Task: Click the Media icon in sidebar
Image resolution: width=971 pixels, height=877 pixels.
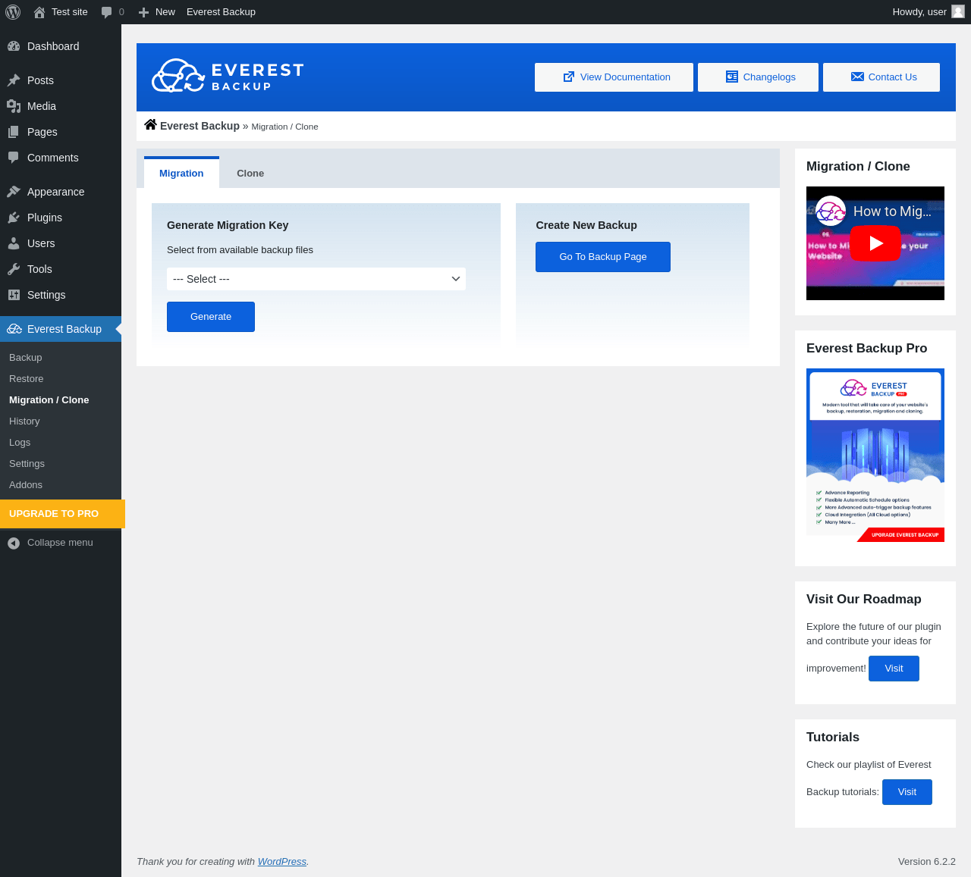Action: pos(14,106)
